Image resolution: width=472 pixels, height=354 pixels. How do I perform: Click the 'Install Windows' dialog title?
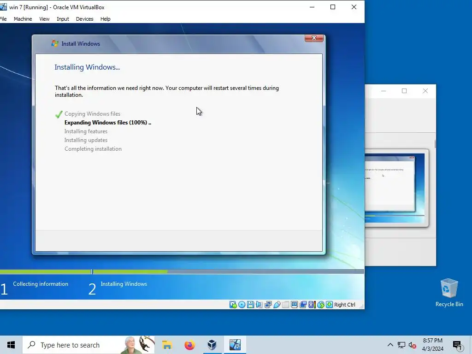tap(81, 44)
